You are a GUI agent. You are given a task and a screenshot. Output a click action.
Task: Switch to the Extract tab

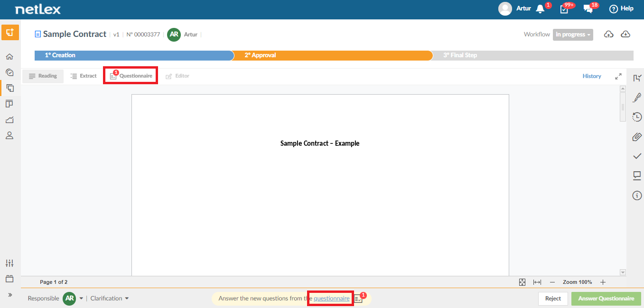click(84, 76)
